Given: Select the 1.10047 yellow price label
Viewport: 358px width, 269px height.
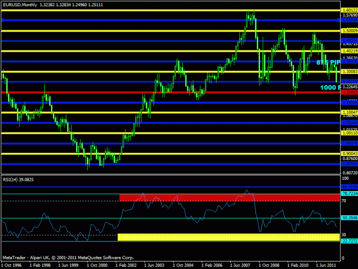Looking at the screenshot, I should 349,112.
